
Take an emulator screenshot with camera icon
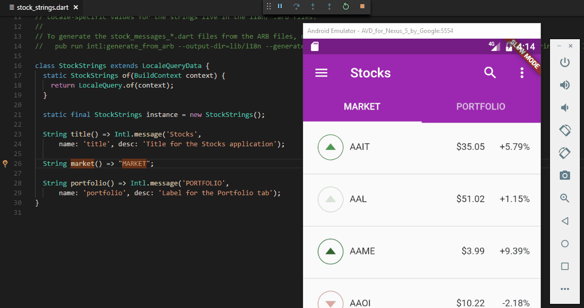(564, 176)
